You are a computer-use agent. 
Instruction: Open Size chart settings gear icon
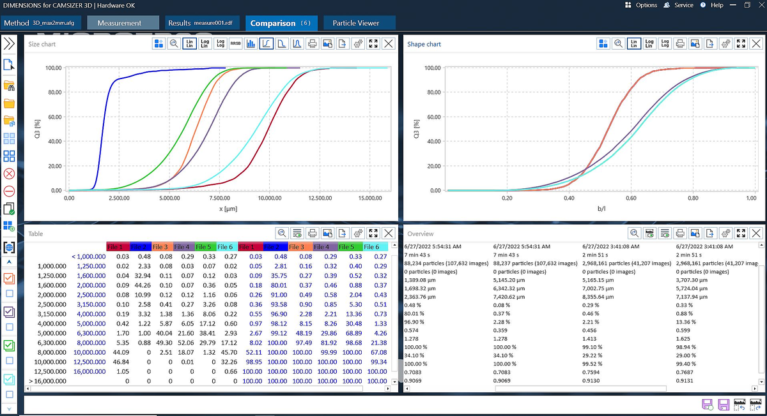(x=358, y=43)
